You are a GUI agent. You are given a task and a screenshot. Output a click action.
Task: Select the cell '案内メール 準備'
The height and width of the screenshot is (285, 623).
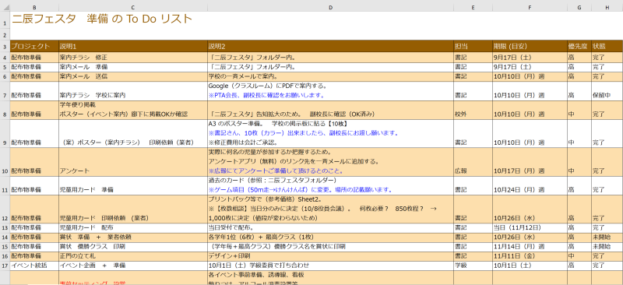pyautogui.click(x=133, y=66)
